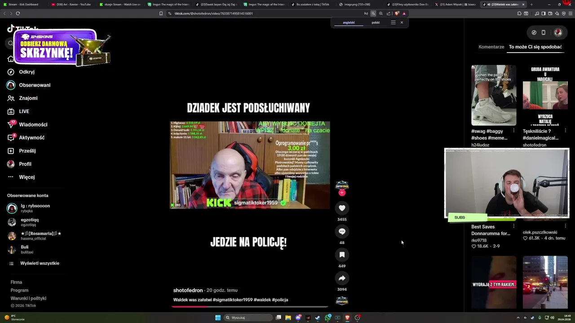This screenshot has height=323, width=575.
Task: Open Prześlij upload page
Action: pos(27,151)
